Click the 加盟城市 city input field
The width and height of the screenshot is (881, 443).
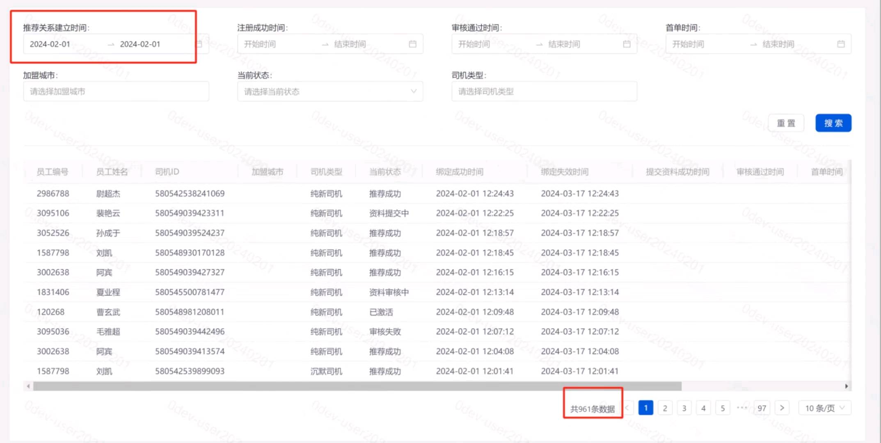click(x=116, y=91)
